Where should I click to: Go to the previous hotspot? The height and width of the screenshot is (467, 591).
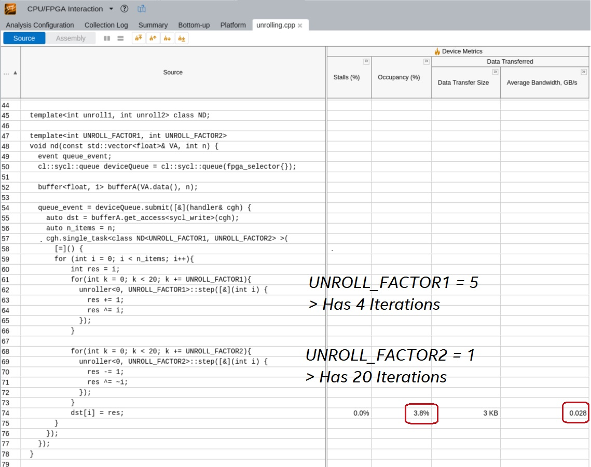tap(153, 38)
